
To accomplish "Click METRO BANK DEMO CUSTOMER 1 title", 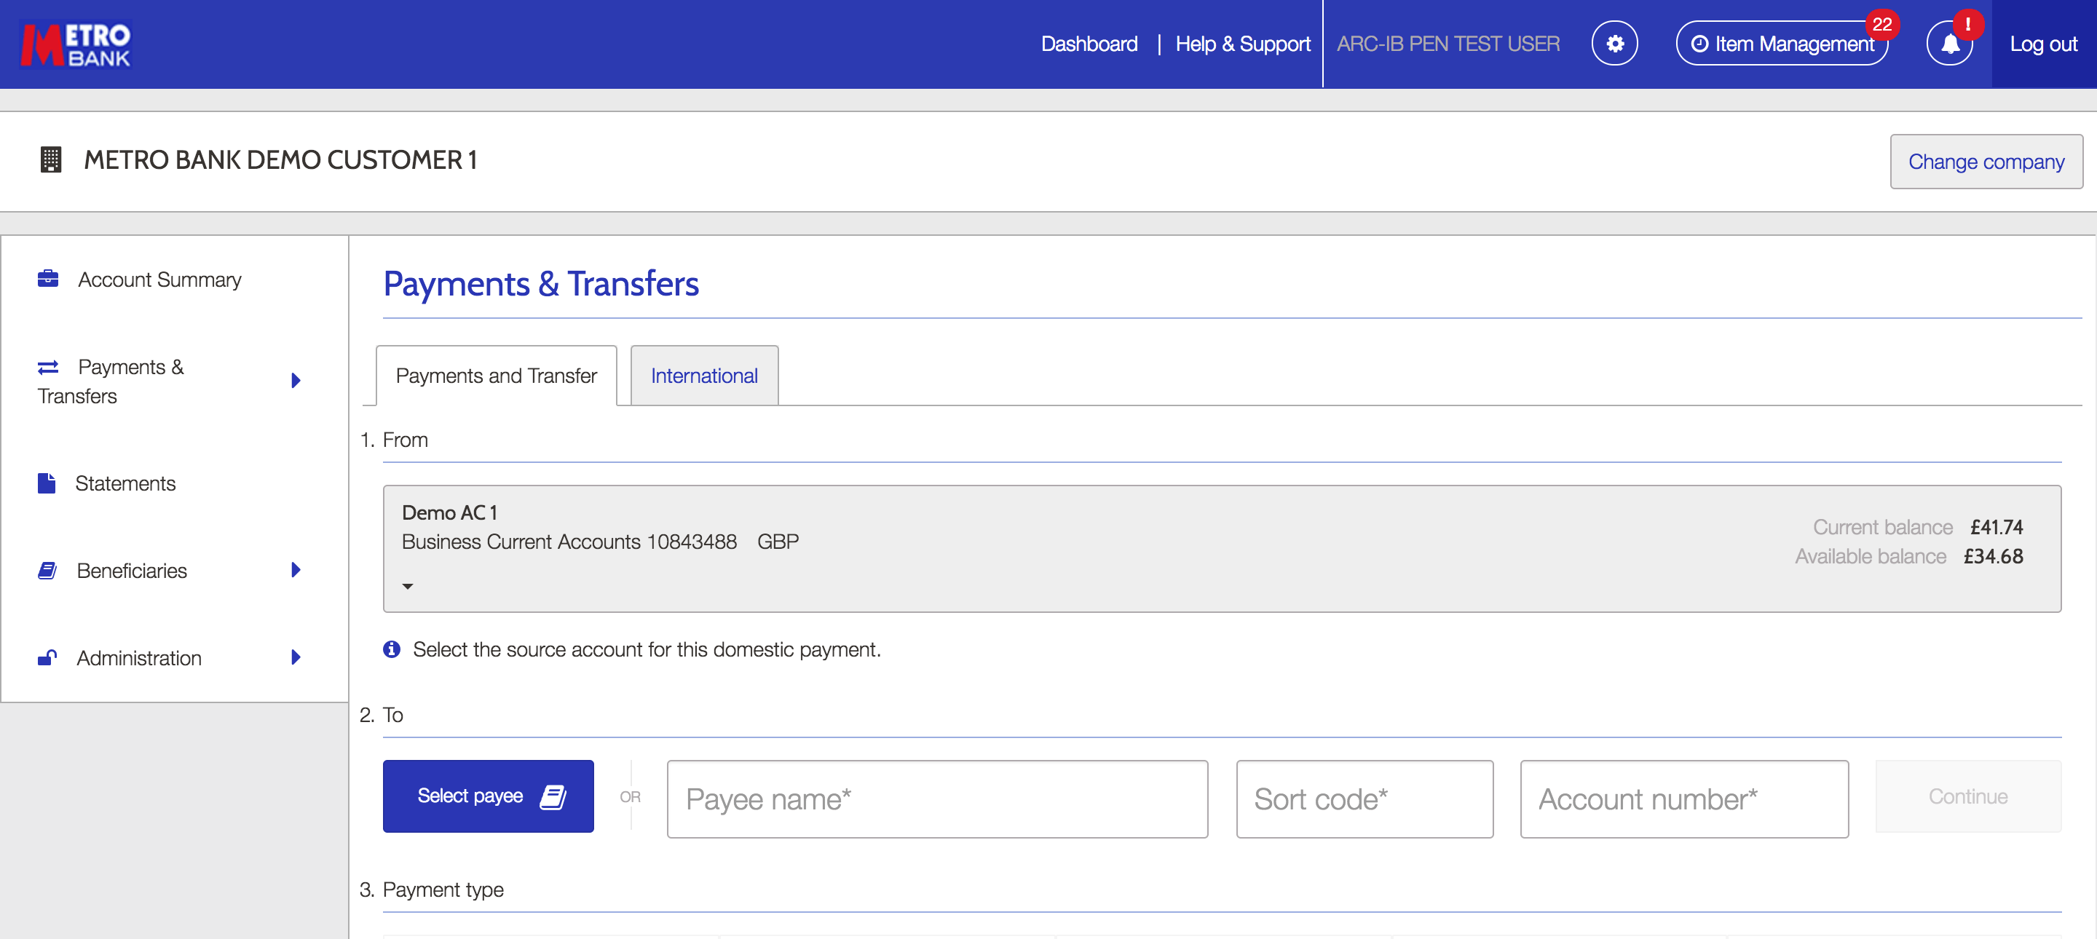I will click(x=281, y=159).
